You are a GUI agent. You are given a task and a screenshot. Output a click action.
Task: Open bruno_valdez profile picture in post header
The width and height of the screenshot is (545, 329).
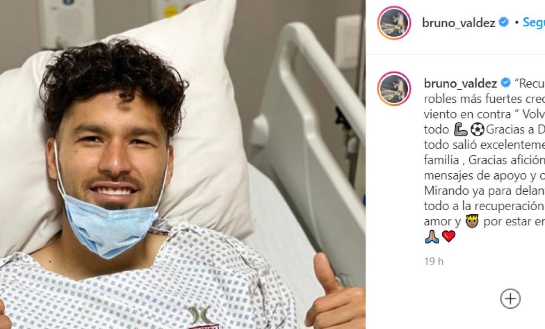click(394, 23)
